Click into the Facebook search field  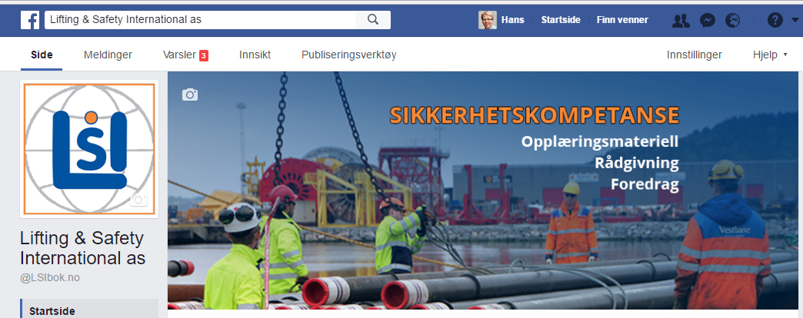tap(200, 20)
